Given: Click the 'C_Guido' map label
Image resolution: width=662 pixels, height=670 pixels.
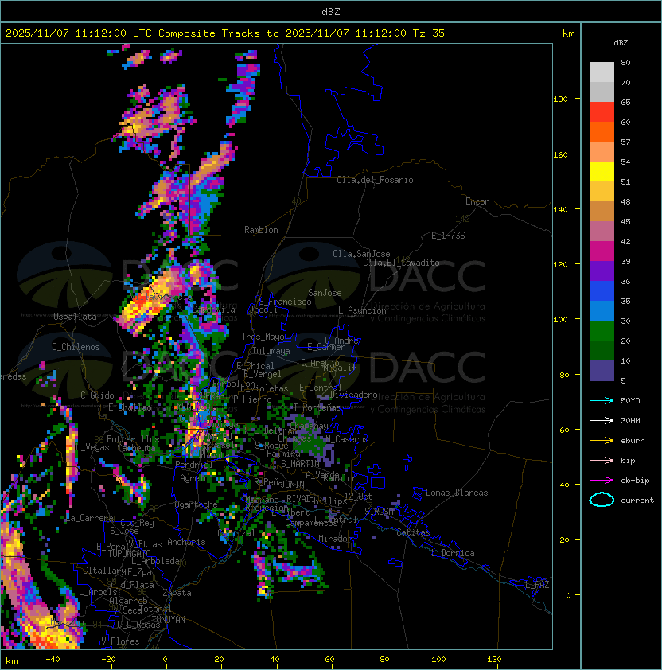Looking at the screenshot, I should click(x=97, y=395).
